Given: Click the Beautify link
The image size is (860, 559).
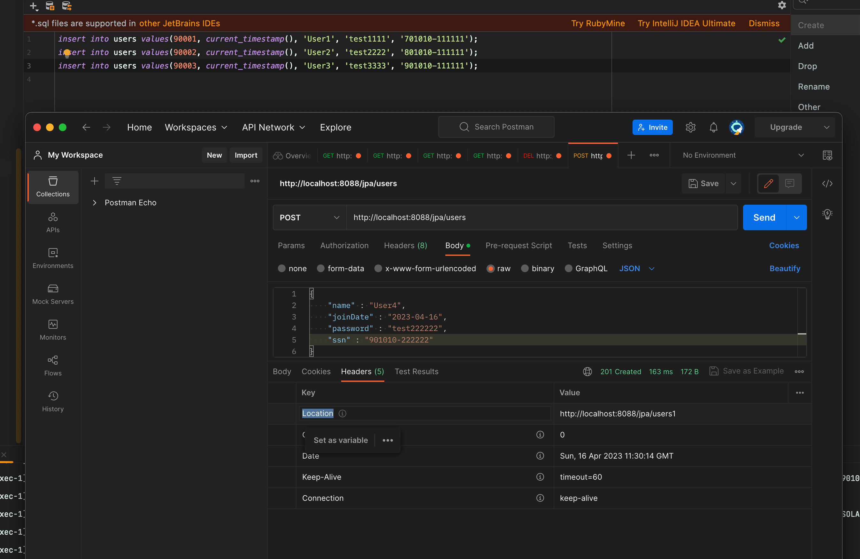Looking at the screenshot, I should 785,268.
